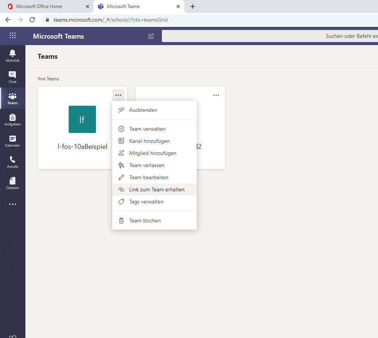Click the search or command box
The width and height of the screenshot is (378, 338).
click(x=270, y=36)
